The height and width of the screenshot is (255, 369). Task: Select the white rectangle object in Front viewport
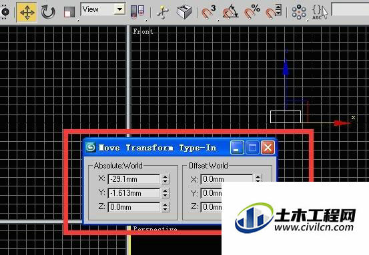[x=286, y=117]
